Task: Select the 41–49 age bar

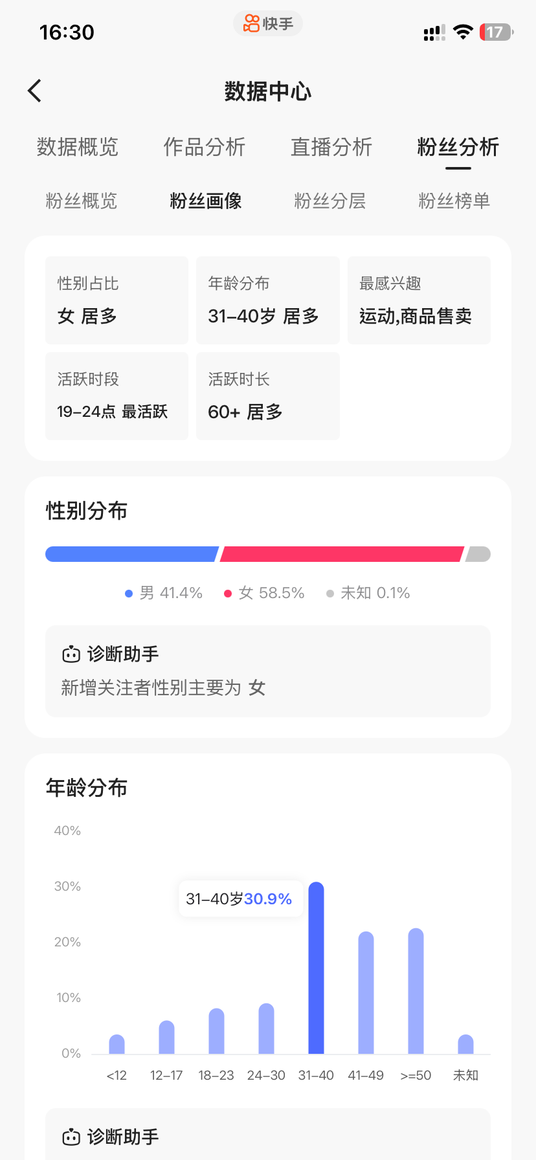Action: [366, 992]
